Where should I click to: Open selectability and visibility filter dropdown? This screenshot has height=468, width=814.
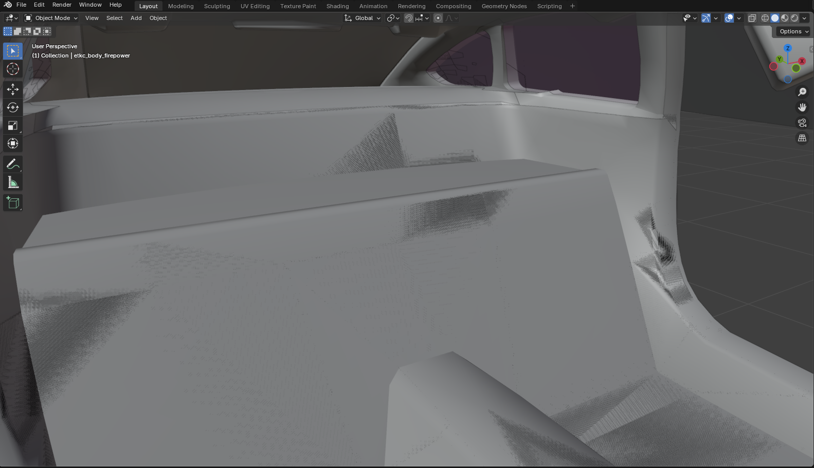pyautogui.click(x=690, y=18)
